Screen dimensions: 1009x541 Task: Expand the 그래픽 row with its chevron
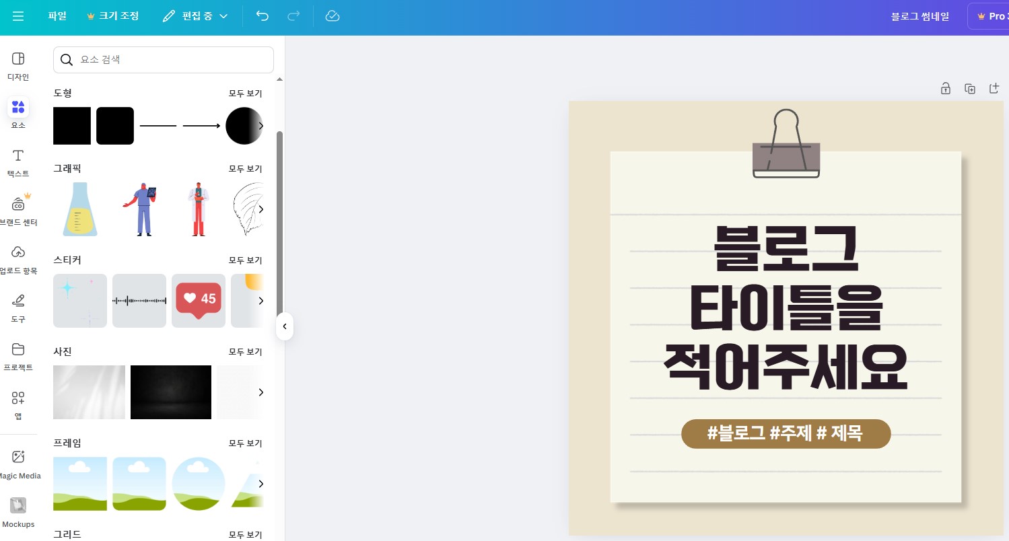(261, 209)
